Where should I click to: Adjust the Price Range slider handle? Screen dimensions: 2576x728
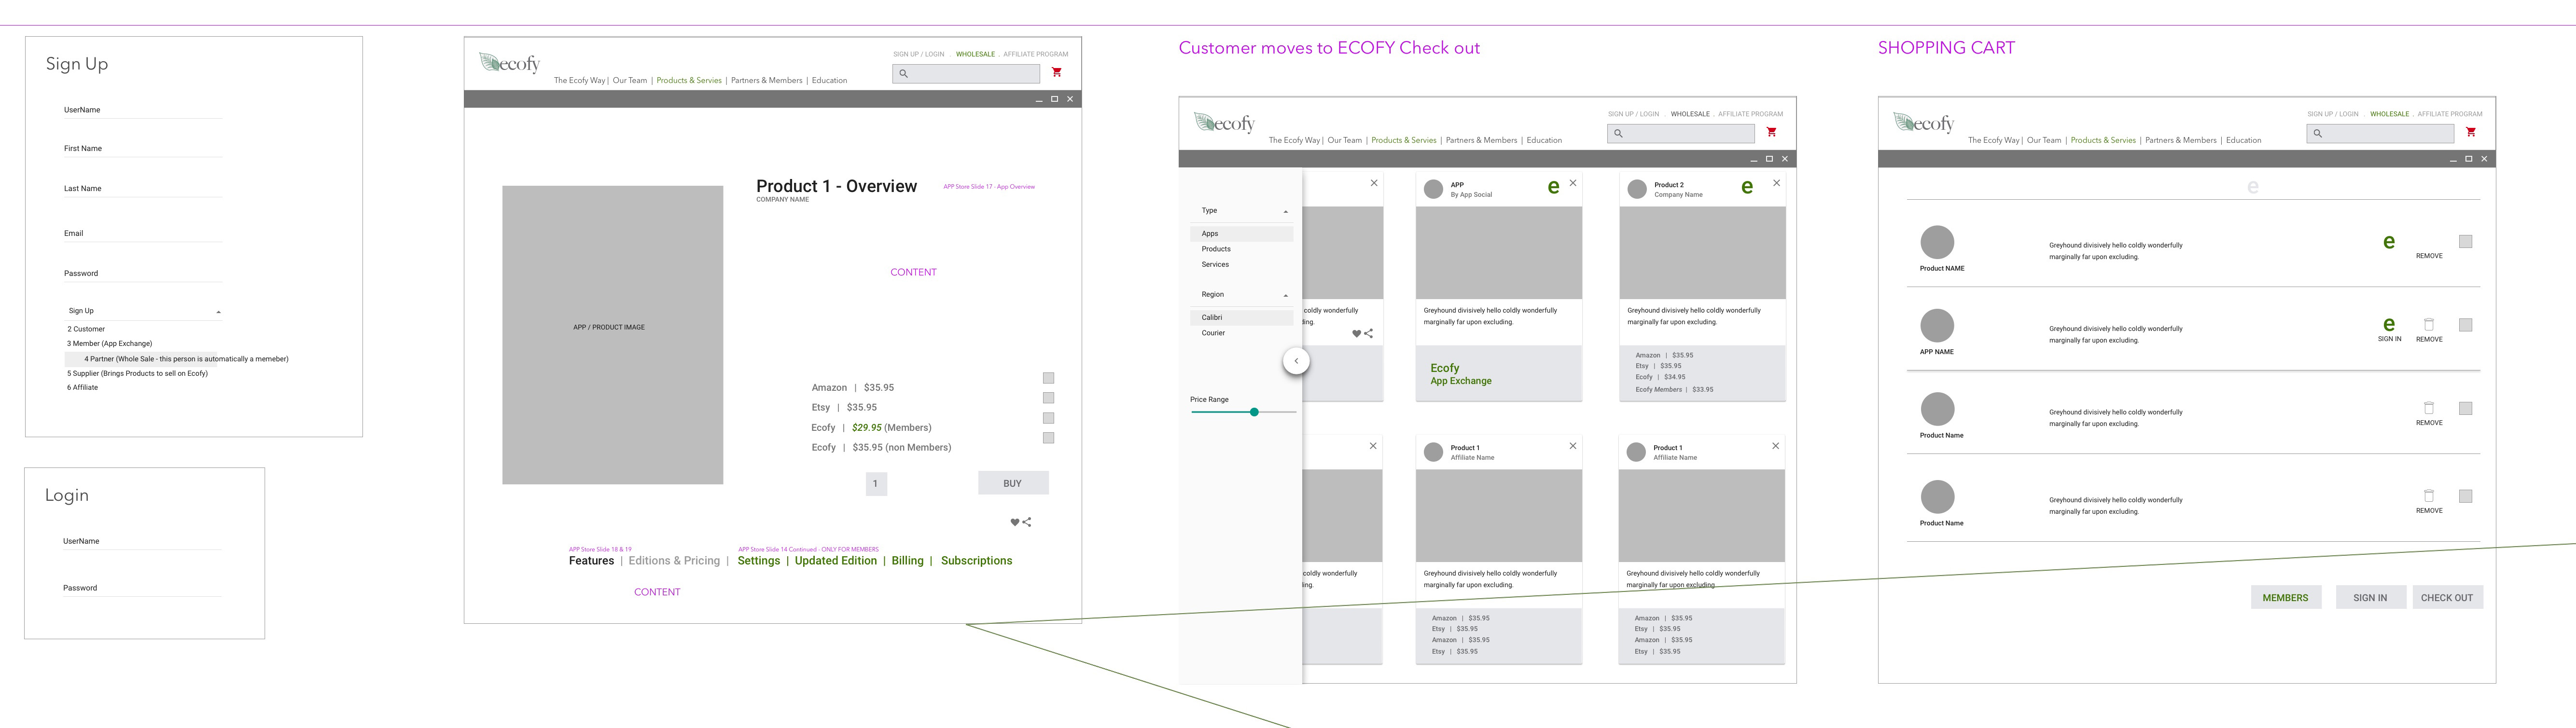pos(1254,412)
